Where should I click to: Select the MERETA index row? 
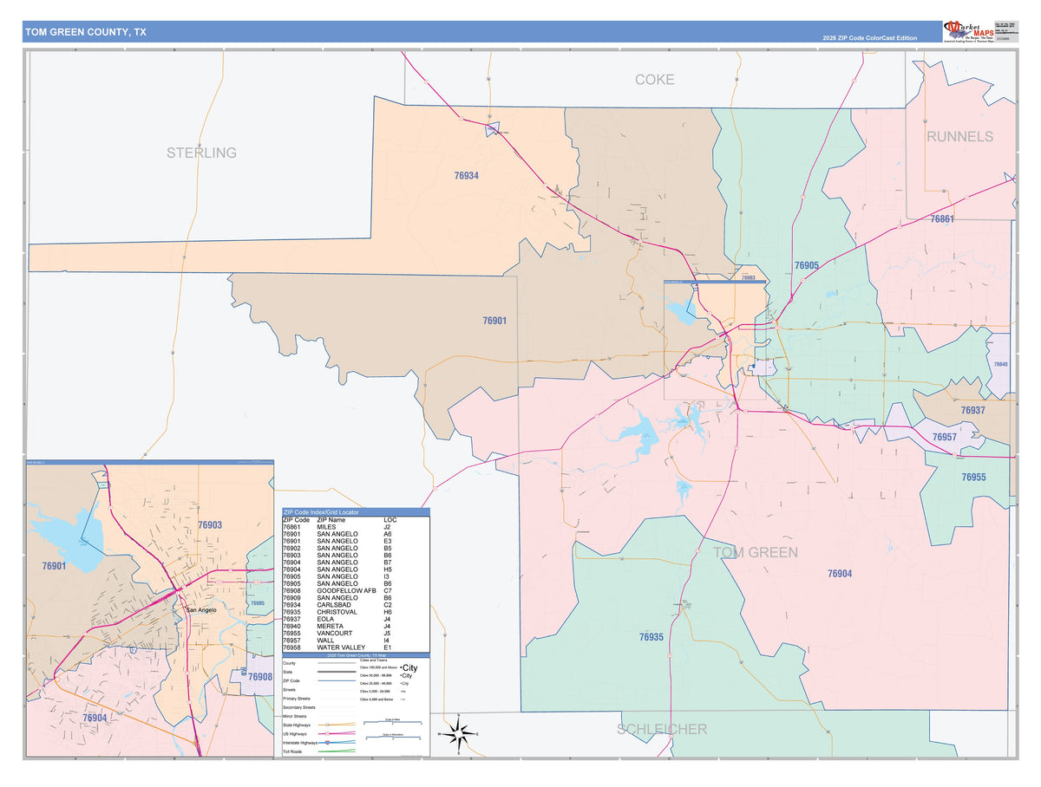coord(355,626)
